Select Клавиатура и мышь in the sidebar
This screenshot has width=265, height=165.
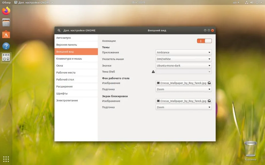pos(76,59)
